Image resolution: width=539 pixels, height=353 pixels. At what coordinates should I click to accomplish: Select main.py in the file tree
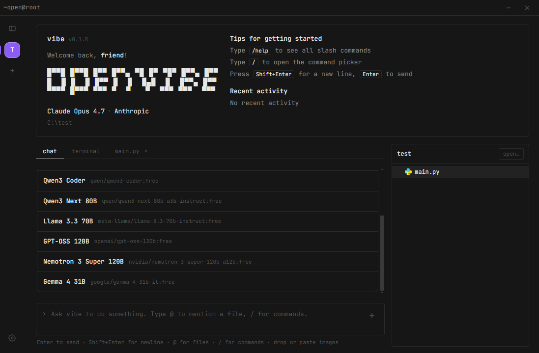[460, 172]
